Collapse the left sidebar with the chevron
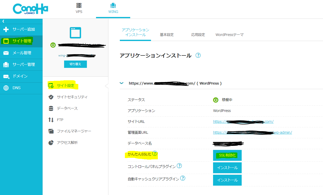 click(4, 21)
